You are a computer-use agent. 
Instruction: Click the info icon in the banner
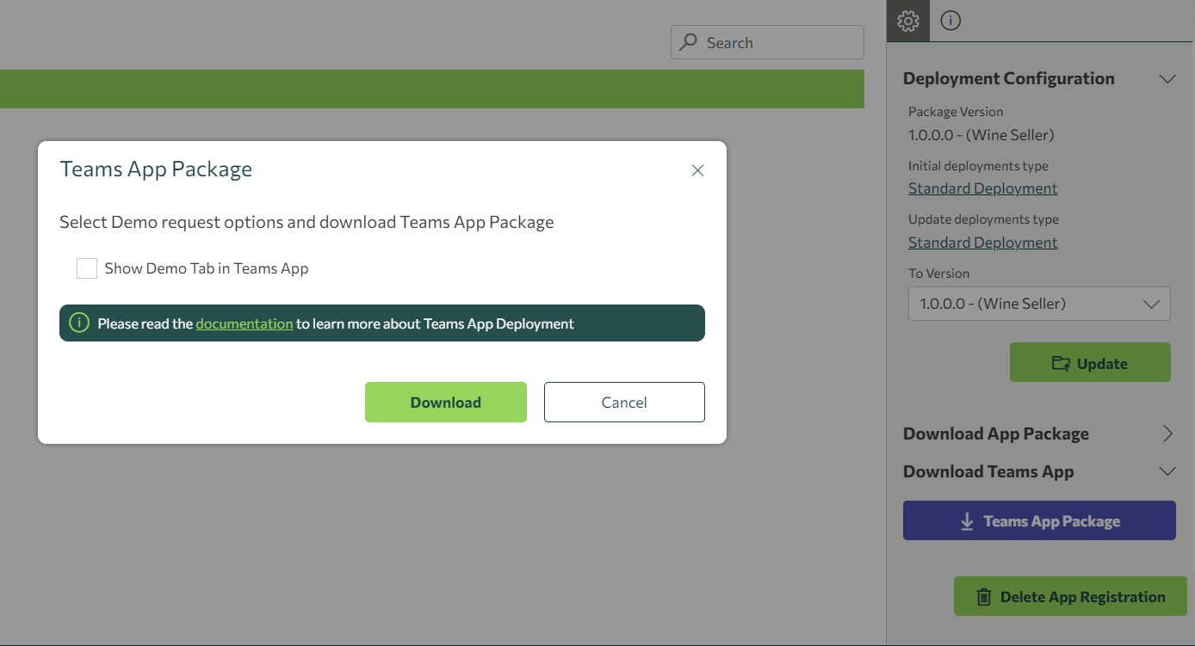click(x=79, y=323)
